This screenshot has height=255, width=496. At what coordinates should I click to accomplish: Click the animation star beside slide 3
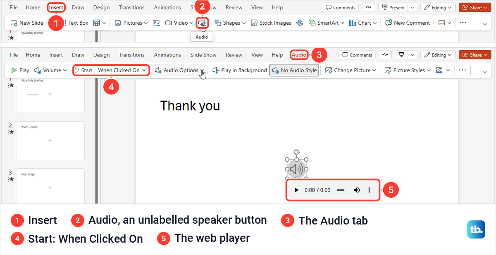(x=11, y=180)
